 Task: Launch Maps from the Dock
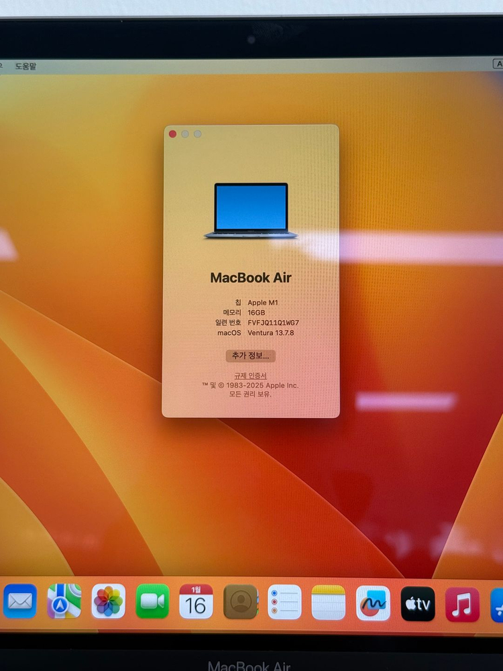[64, 601]
